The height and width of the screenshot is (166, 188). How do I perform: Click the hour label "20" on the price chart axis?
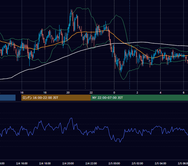point(68,93)
